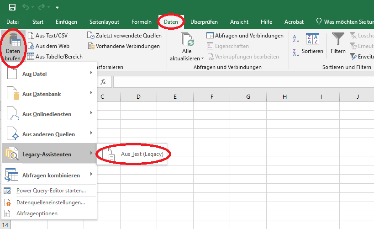Switch to the Ansicht tab

[x=239, y=22]
